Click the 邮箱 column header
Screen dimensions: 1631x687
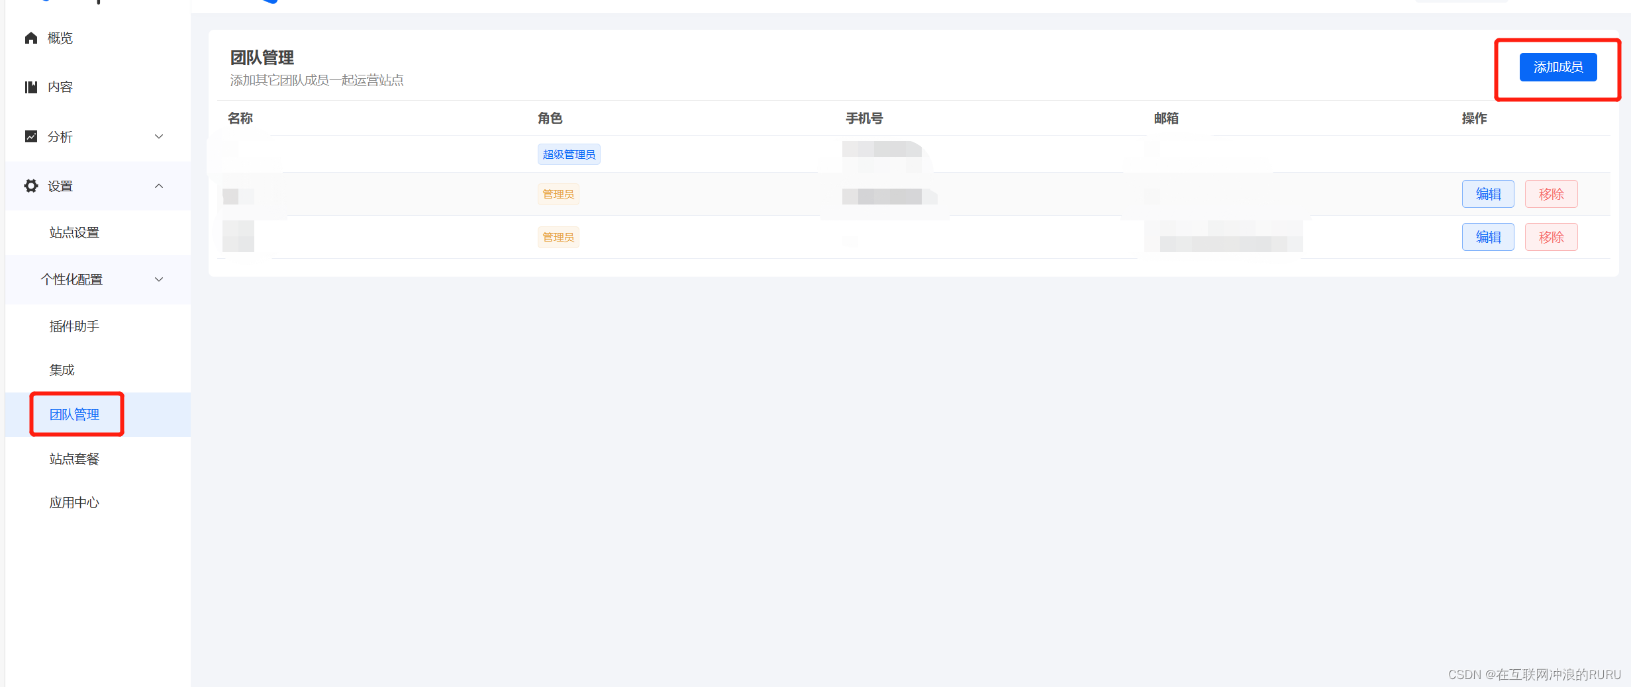[1166, 118]
